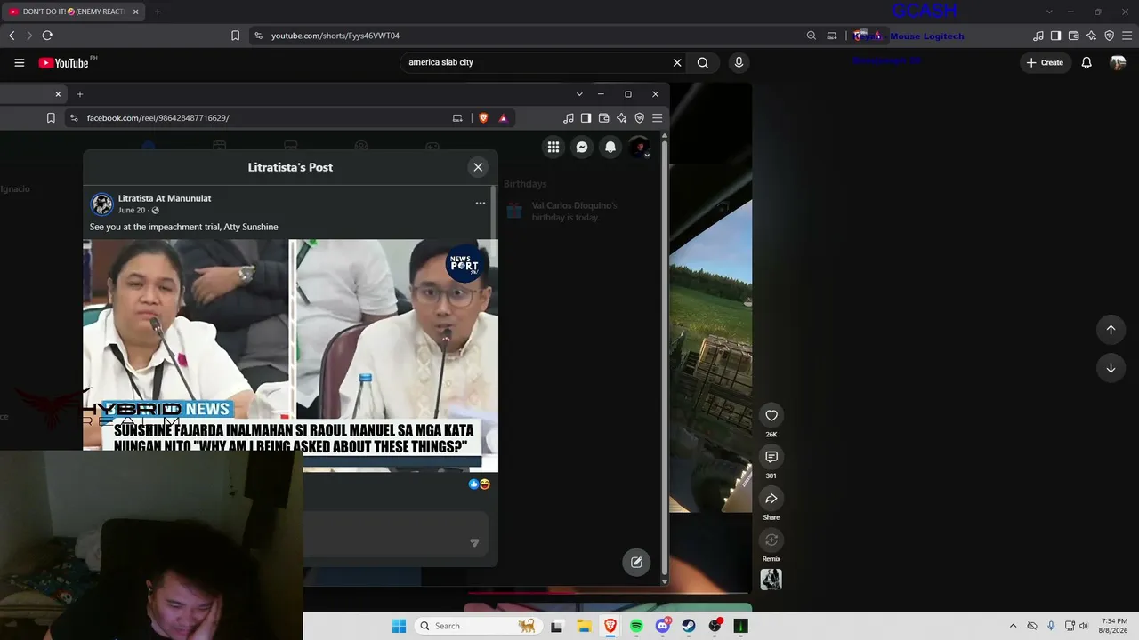Expand the tab search chevron in the YouTube window

coord(1049,12)
